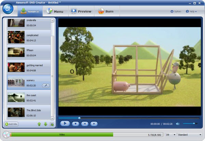Click the playback seek bar handle
This screenshot has width=205, height=141.
[x=79, y=118]
